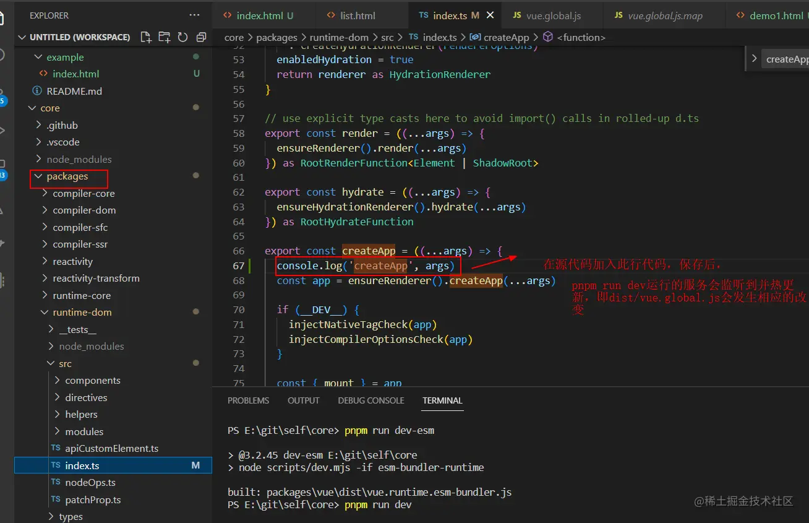Create a new file in the workspace

(x=146, y=37)
